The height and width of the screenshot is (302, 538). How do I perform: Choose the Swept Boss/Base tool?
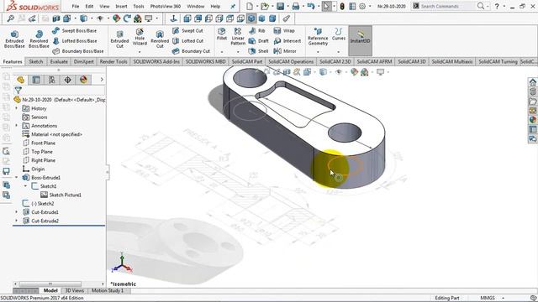pyautogui.click(x=75, y=31)
